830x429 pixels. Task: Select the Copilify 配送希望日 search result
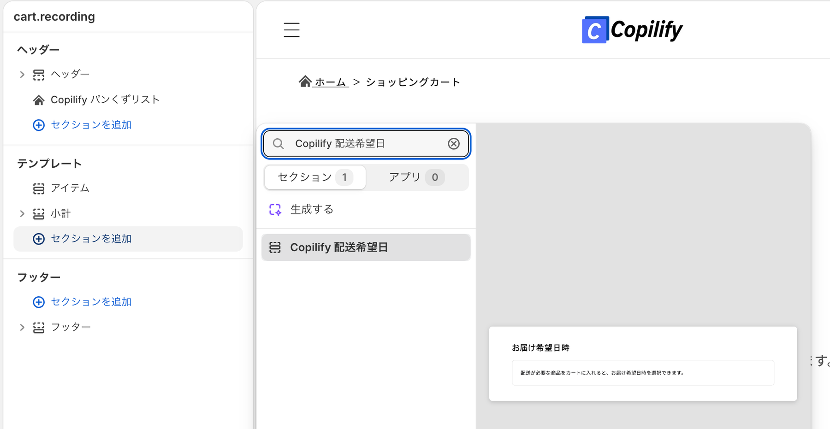coord(366,247)
